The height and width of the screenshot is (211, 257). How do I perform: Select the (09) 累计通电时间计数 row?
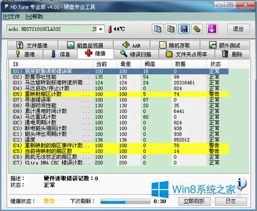[x=120, y=111]
